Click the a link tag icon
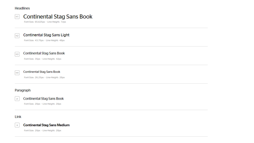This screenshot has height=143, width=254. tap(17, 125)
